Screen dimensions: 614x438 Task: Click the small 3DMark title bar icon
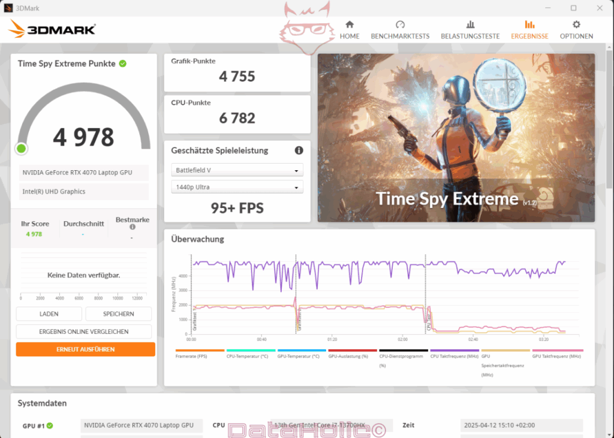(8, 8)
